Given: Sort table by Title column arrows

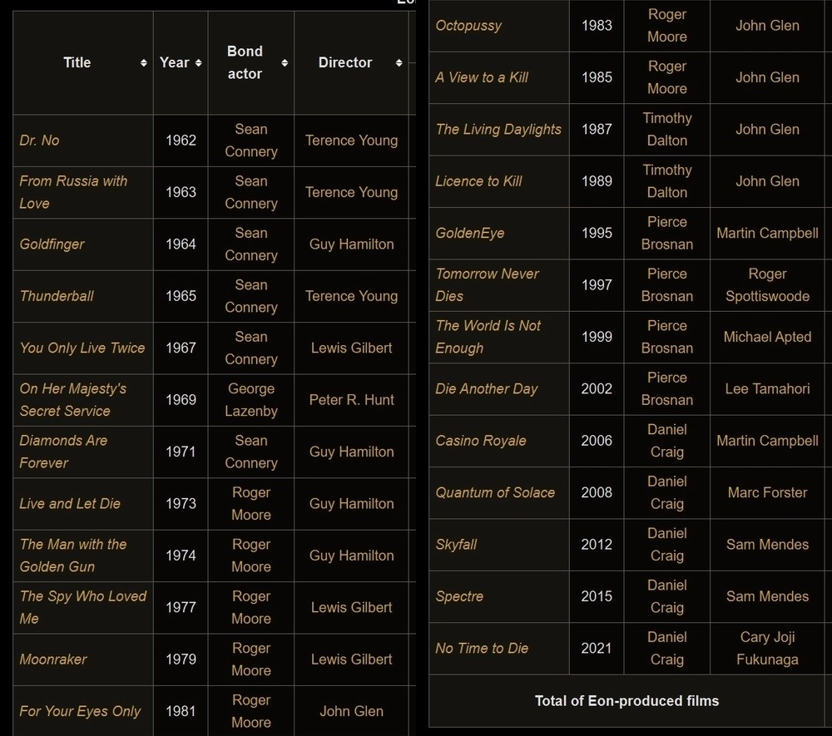Looking at the screenshot, I should point(143,62).
